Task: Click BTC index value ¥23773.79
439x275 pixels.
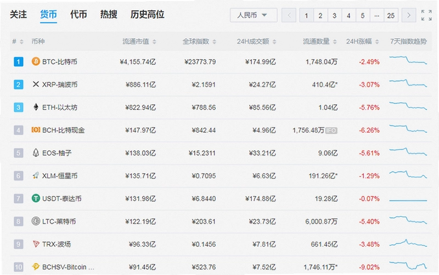Action: (x=200, y=62)
